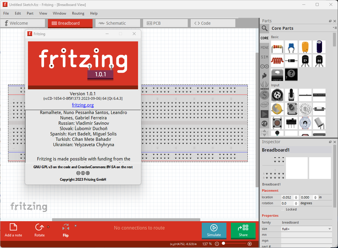This screenshot has height=248, width=338.
Task: Select the rotary potentiometer with black shaft
Action: 291,95
